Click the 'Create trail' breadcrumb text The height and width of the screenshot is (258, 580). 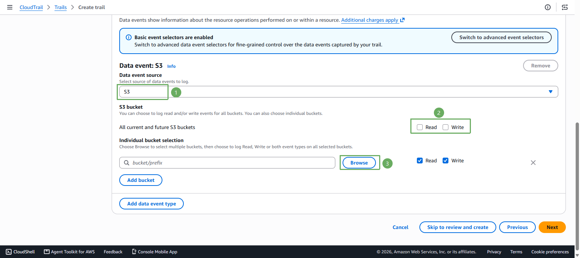(x=92, y=7)
